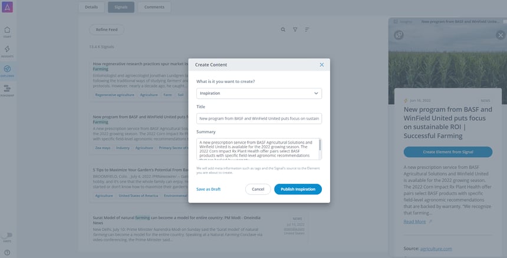Screen dimensions: 507x258
Task: Open the Roadmap sidebar icon
Action: click(x=7, y=88)
